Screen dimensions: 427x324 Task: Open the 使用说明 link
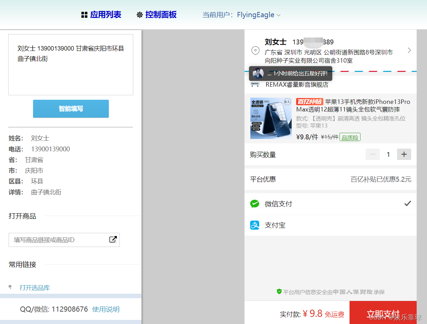pos(106,309)
